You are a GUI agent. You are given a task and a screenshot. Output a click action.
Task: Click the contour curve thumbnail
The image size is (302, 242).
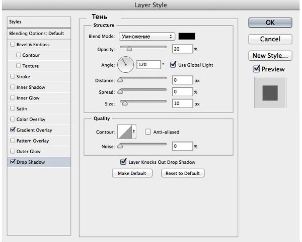coord(125,132)
